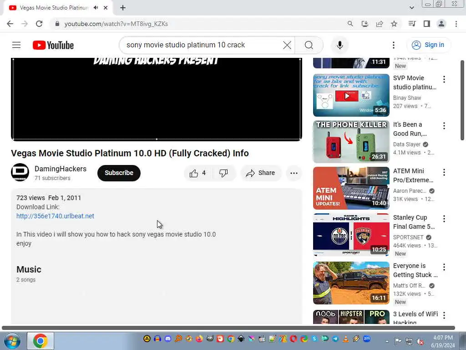Screen dimensions: 466x350
Task: Open It's Been a Good Run title
Action: click(x=410, y=129)
